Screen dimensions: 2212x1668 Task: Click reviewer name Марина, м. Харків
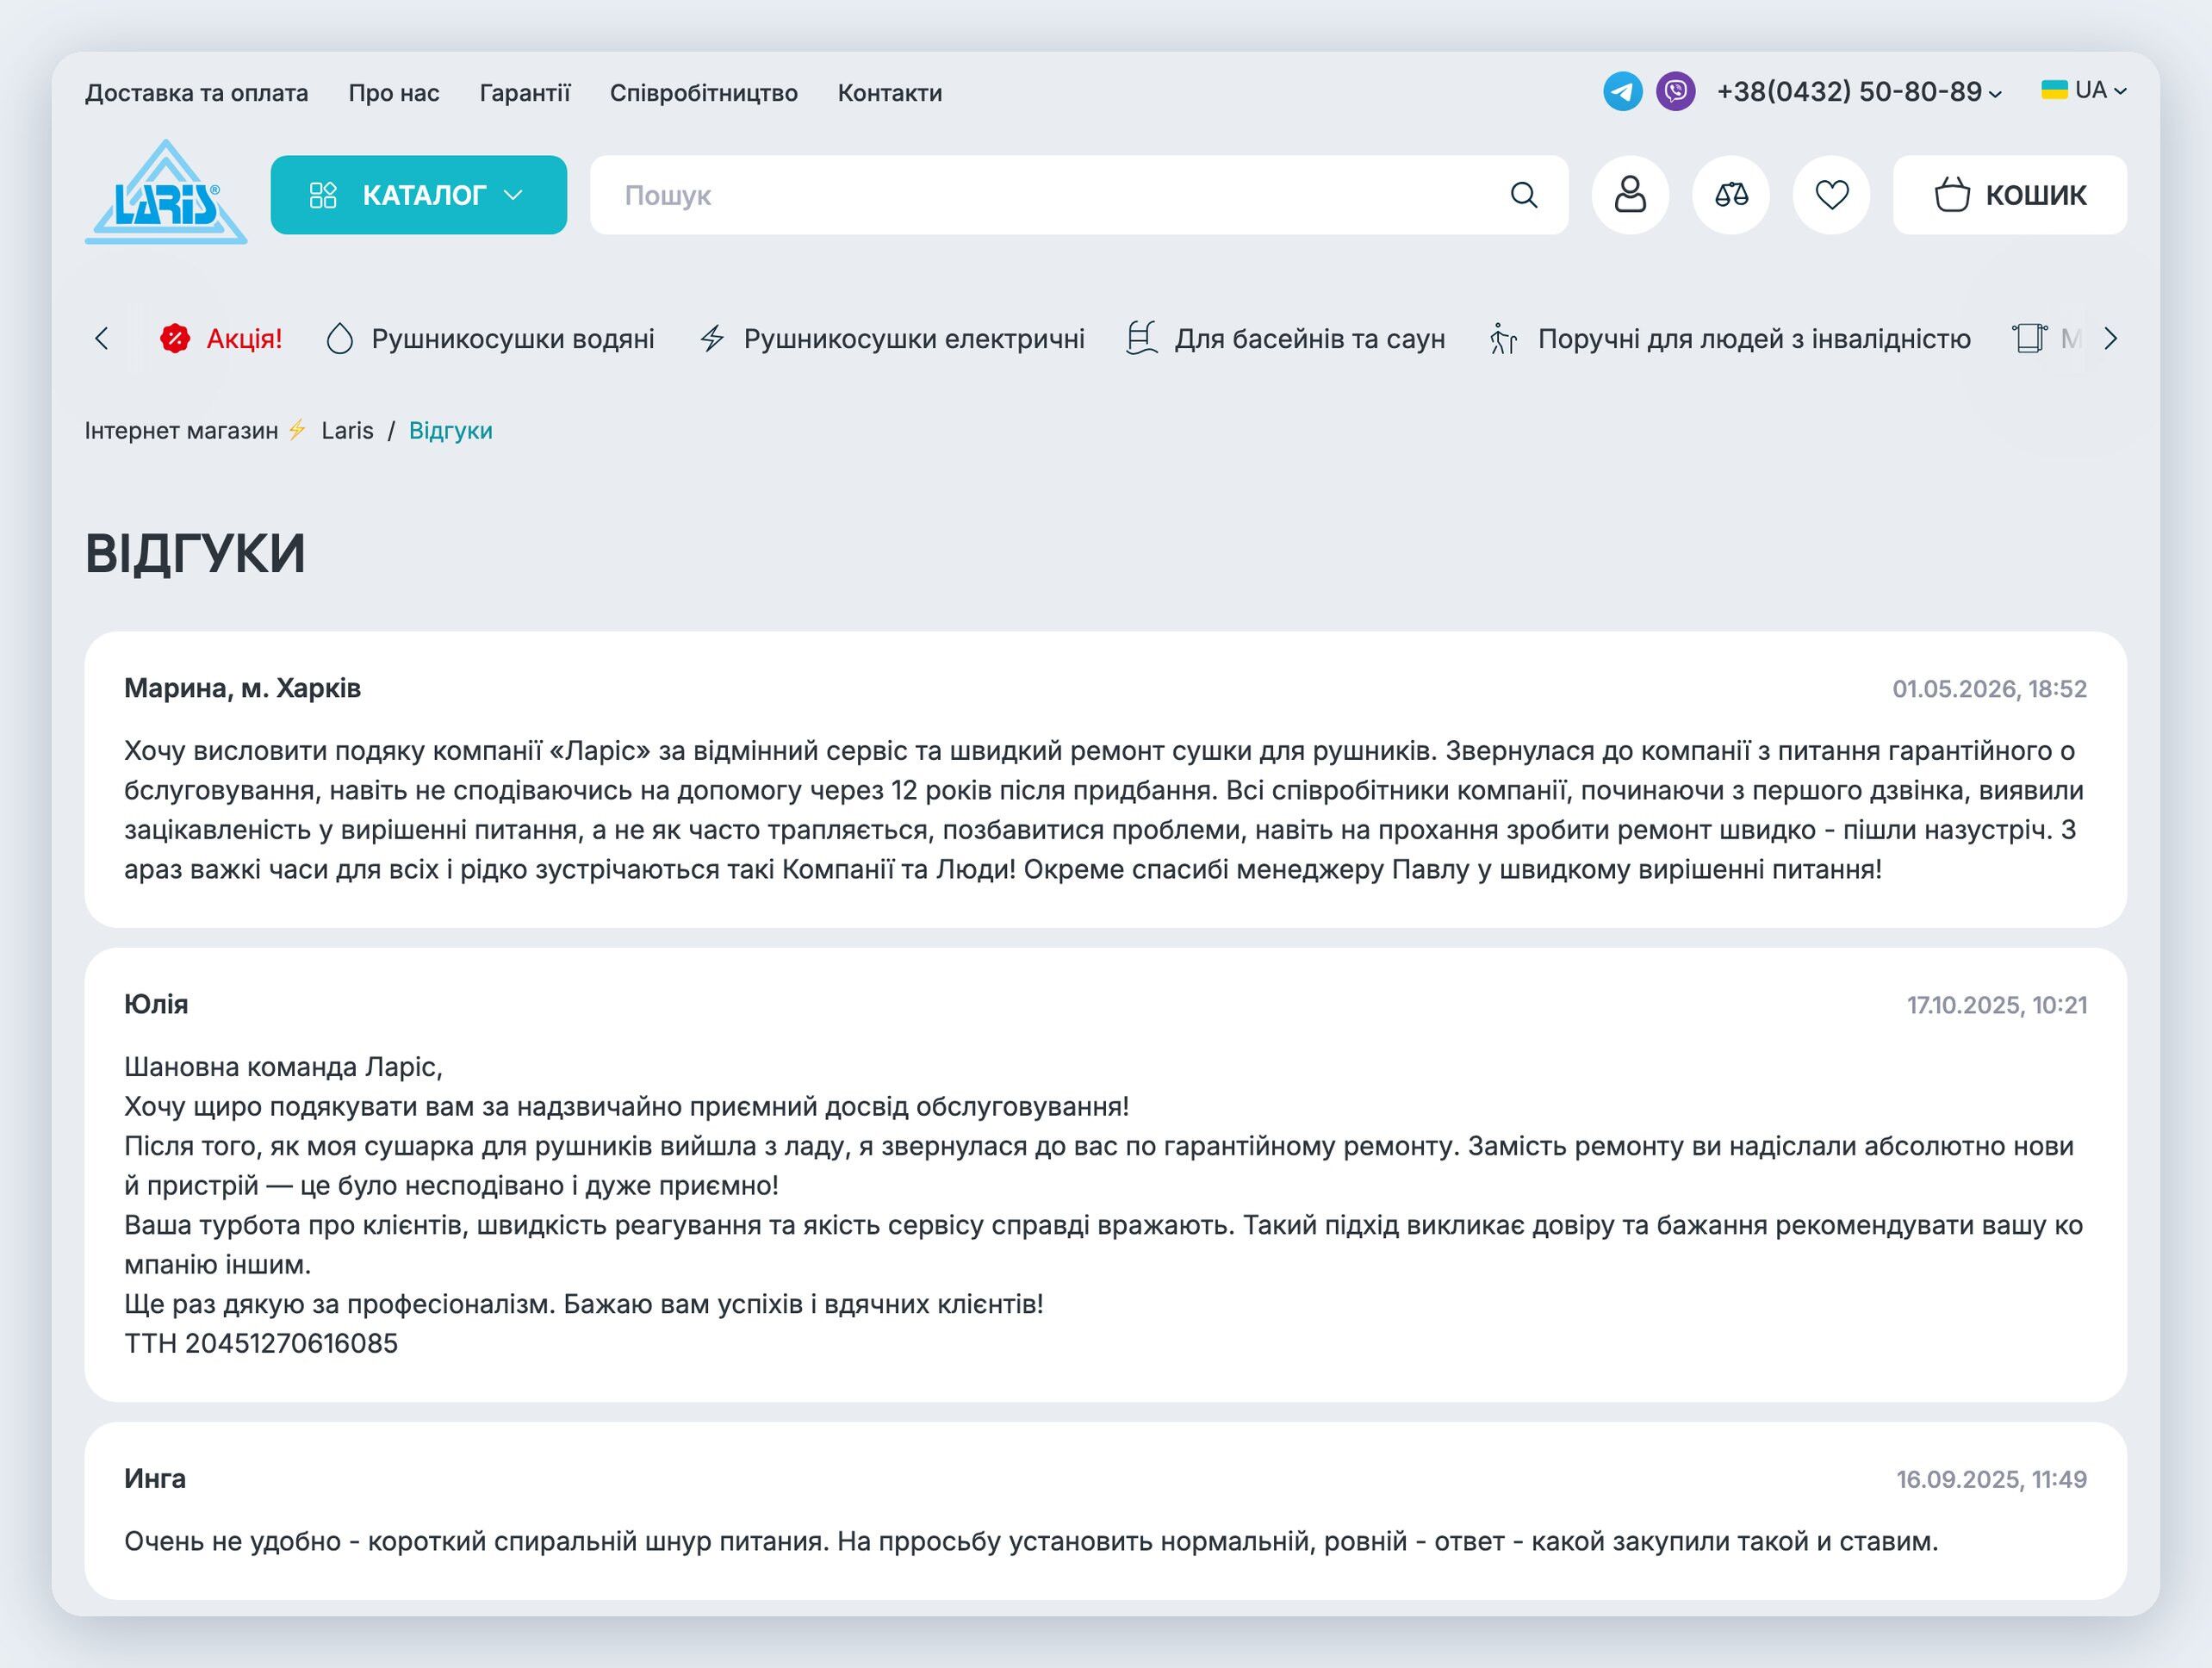click(243, 688)
